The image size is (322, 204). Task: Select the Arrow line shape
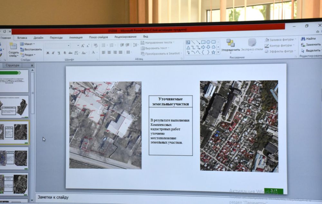(198, 42)
